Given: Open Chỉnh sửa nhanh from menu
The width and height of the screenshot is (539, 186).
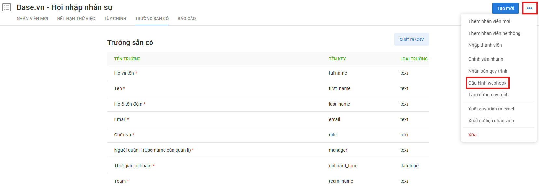Looking at the screenshot, I should pos(486,59).
